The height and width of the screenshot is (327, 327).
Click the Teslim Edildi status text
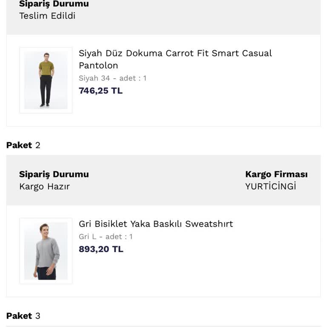click(47, 16)
